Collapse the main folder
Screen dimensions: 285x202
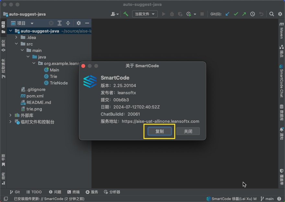click(x=22, y=50)
